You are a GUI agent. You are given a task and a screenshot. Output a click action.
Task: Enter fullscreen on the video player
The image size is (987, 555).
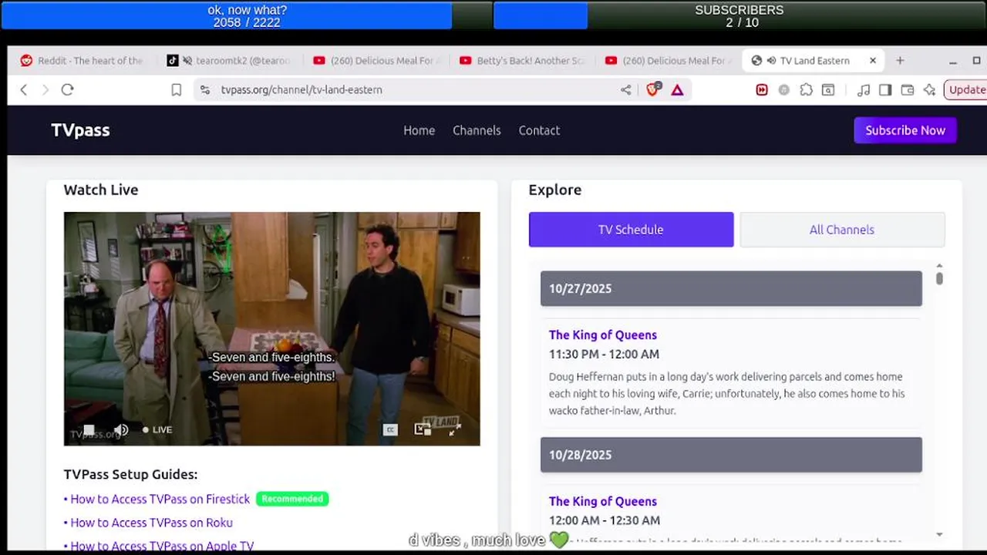454,429
